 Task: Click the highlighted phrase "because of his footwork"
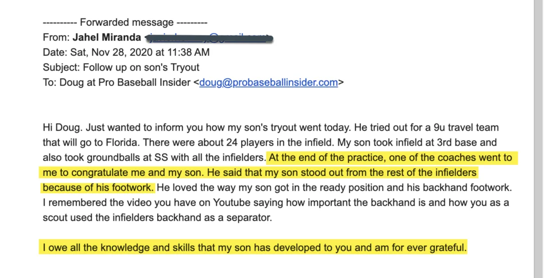pyautogui.click(x=99, y=188)
